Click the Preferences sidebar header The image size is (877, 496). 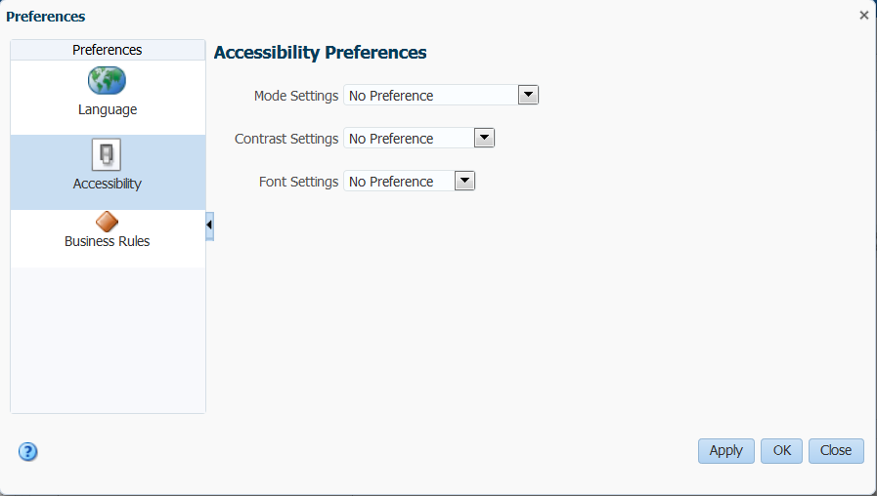coord(108,50)
